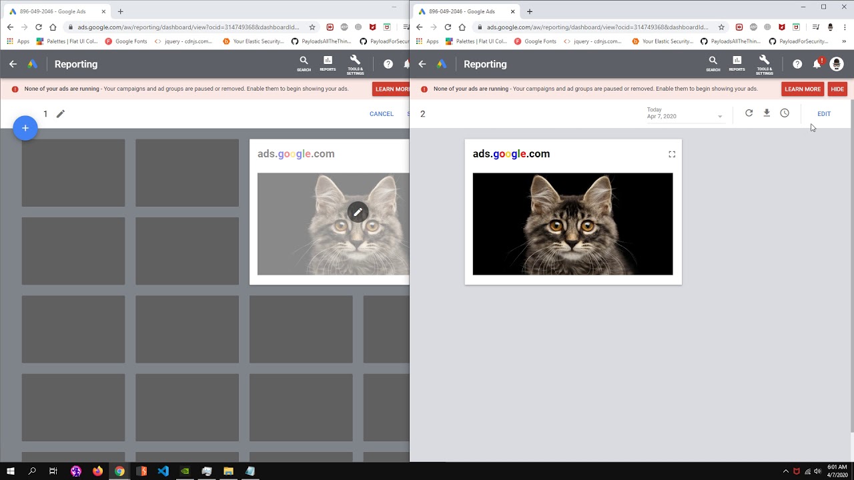Open the Today Apr 7, 2020 date dropdown
This screenshot has height=480, width=854.
tap(685, 113)
